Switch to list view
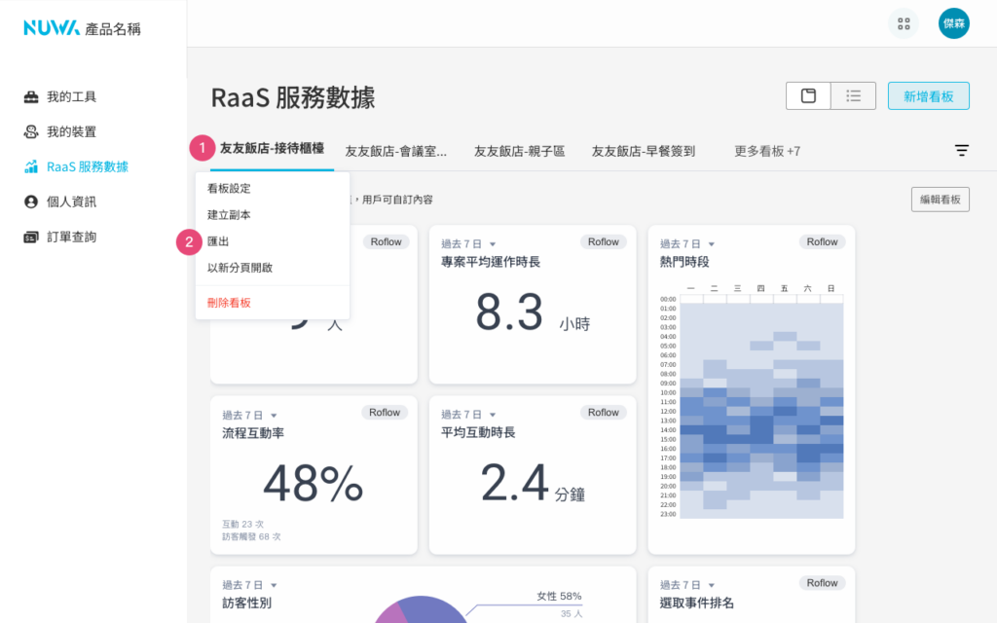 click(x=853, y=96)
